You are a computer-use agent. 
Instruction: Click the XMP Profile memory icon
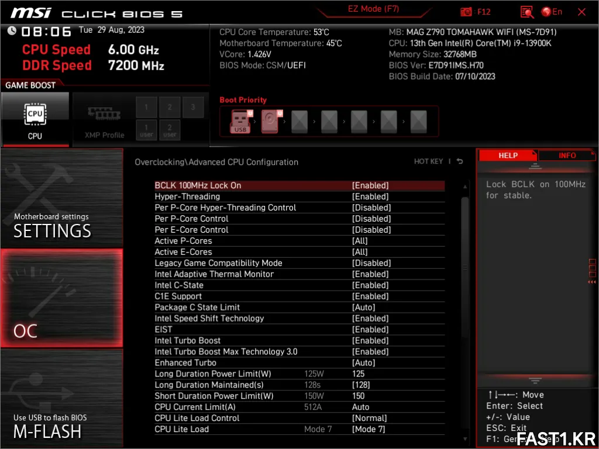click(104, 115)
